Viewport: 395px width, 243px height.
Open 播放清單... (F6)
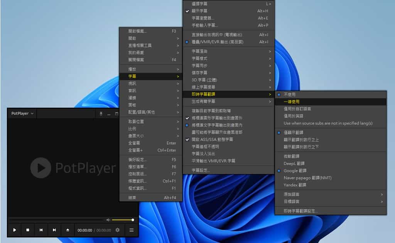151,167
